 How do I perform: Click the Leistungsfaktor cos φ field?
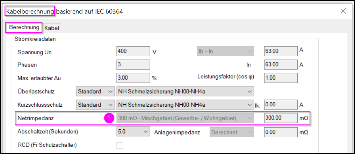(281, 78)
